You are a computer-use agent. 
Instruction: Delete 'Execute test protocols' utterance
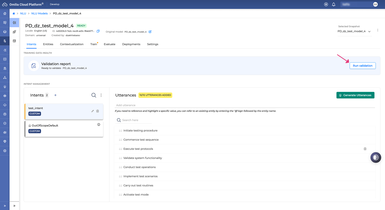[x=365, y=149]
